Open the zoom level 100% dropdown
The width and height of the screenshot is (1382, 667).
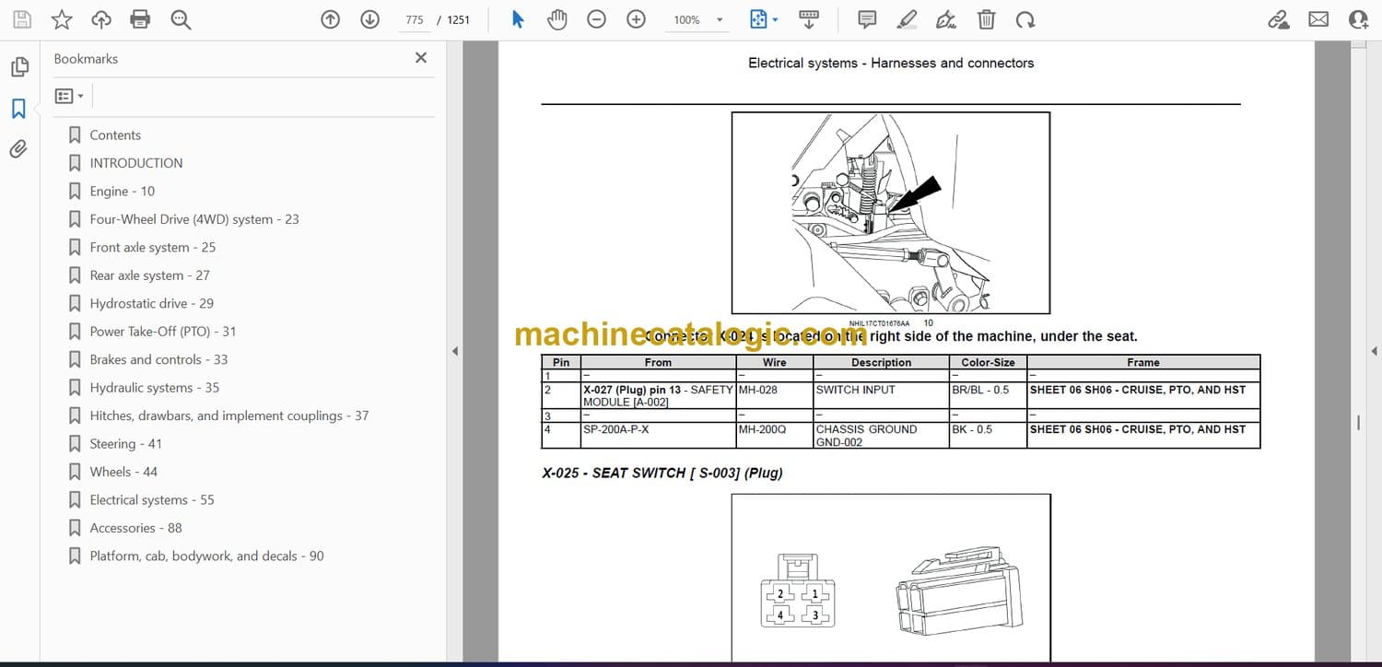tap(720, 20)
